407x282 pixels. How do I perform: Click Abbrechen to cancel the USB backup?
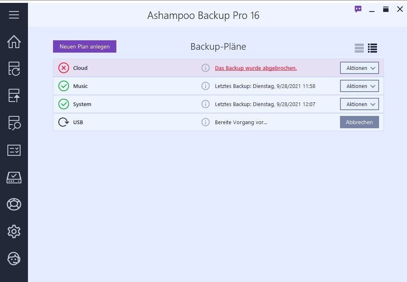(359, 122)
